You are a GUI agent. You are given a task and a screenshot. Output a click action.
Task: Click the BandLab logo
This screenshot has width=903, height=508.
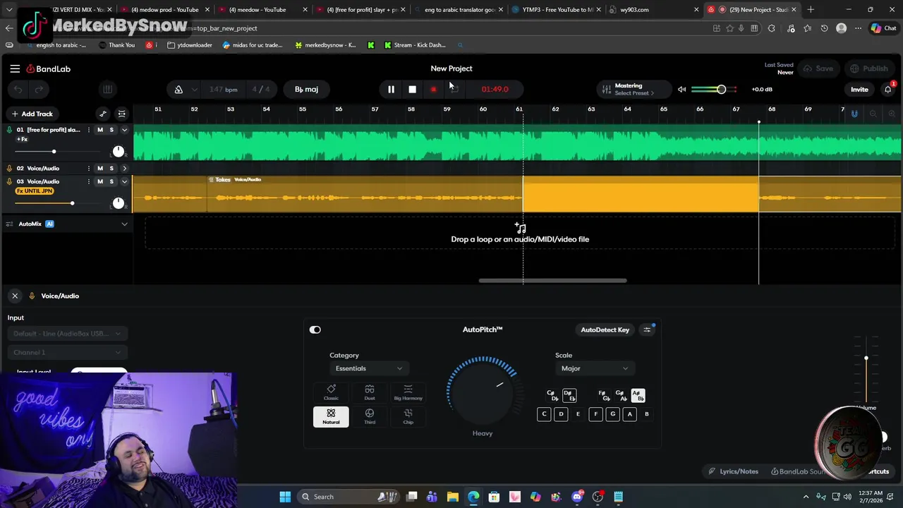click(x=49, y=68)
